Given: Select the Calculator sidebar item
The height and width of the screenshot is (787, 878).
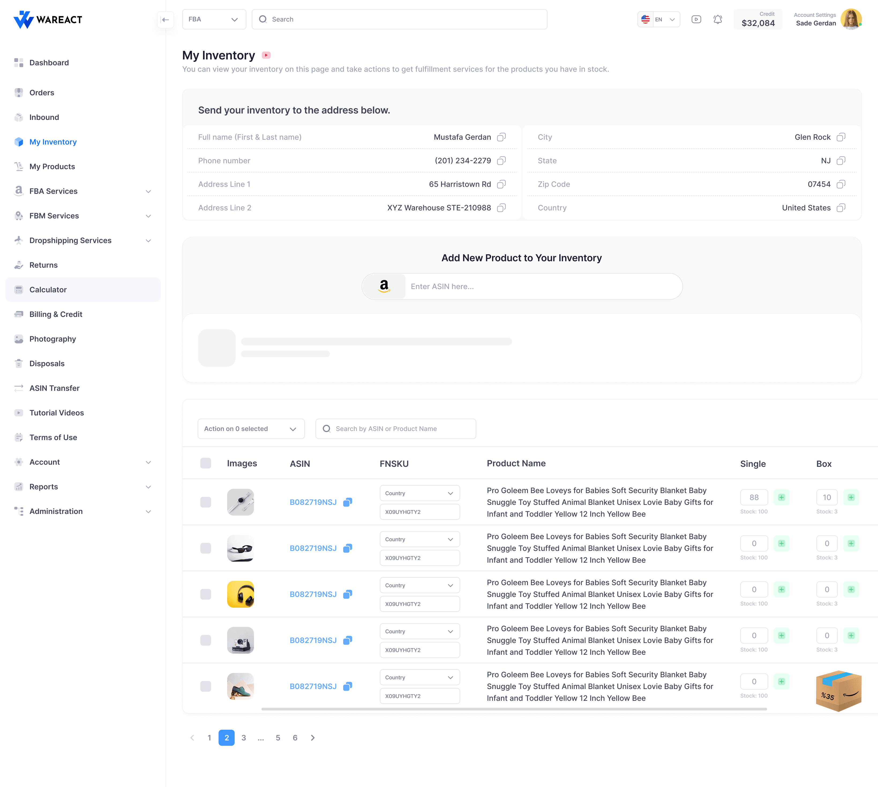Looking at the screenshot, I should coord(48,289).
